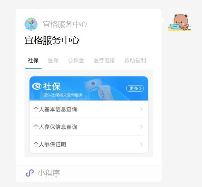Click the 宜格服务中心 round logo avatar

[x=31, y=24]
